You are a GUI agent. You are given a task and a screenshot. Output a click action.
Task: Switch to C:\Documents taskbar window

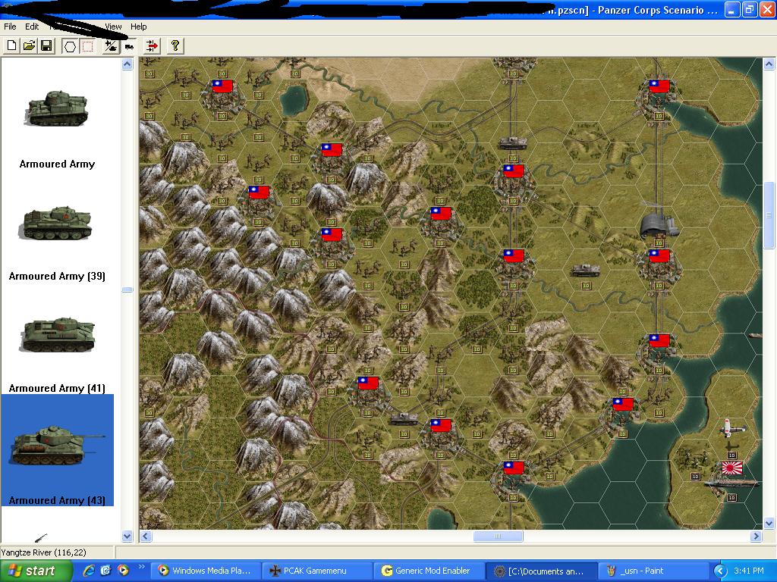click(x=540, y=571)
